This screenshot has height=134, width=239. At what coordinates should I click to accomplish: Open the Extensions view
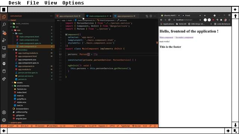coord(4,56)
